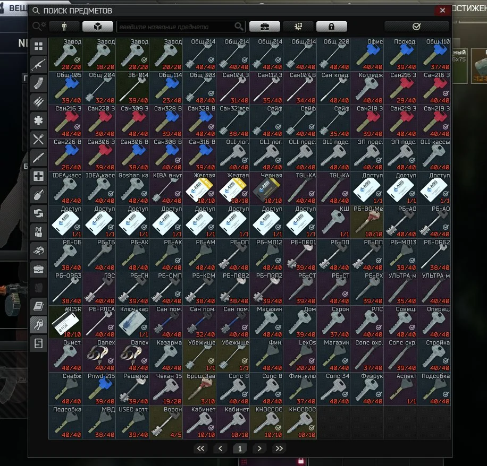Viewport: 487px width, 466px height.
Task: Toggle the stash box filter button
Action: (x=97, y=27)
